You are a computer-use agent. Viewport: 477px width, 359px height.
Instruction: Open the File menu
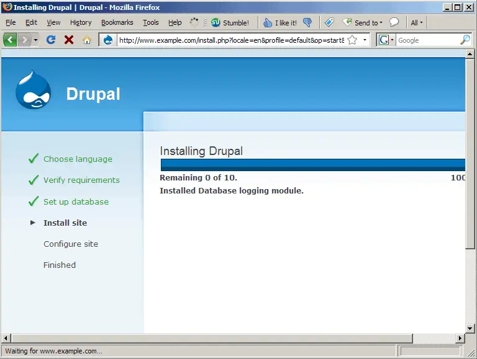[x=11, y=22]
